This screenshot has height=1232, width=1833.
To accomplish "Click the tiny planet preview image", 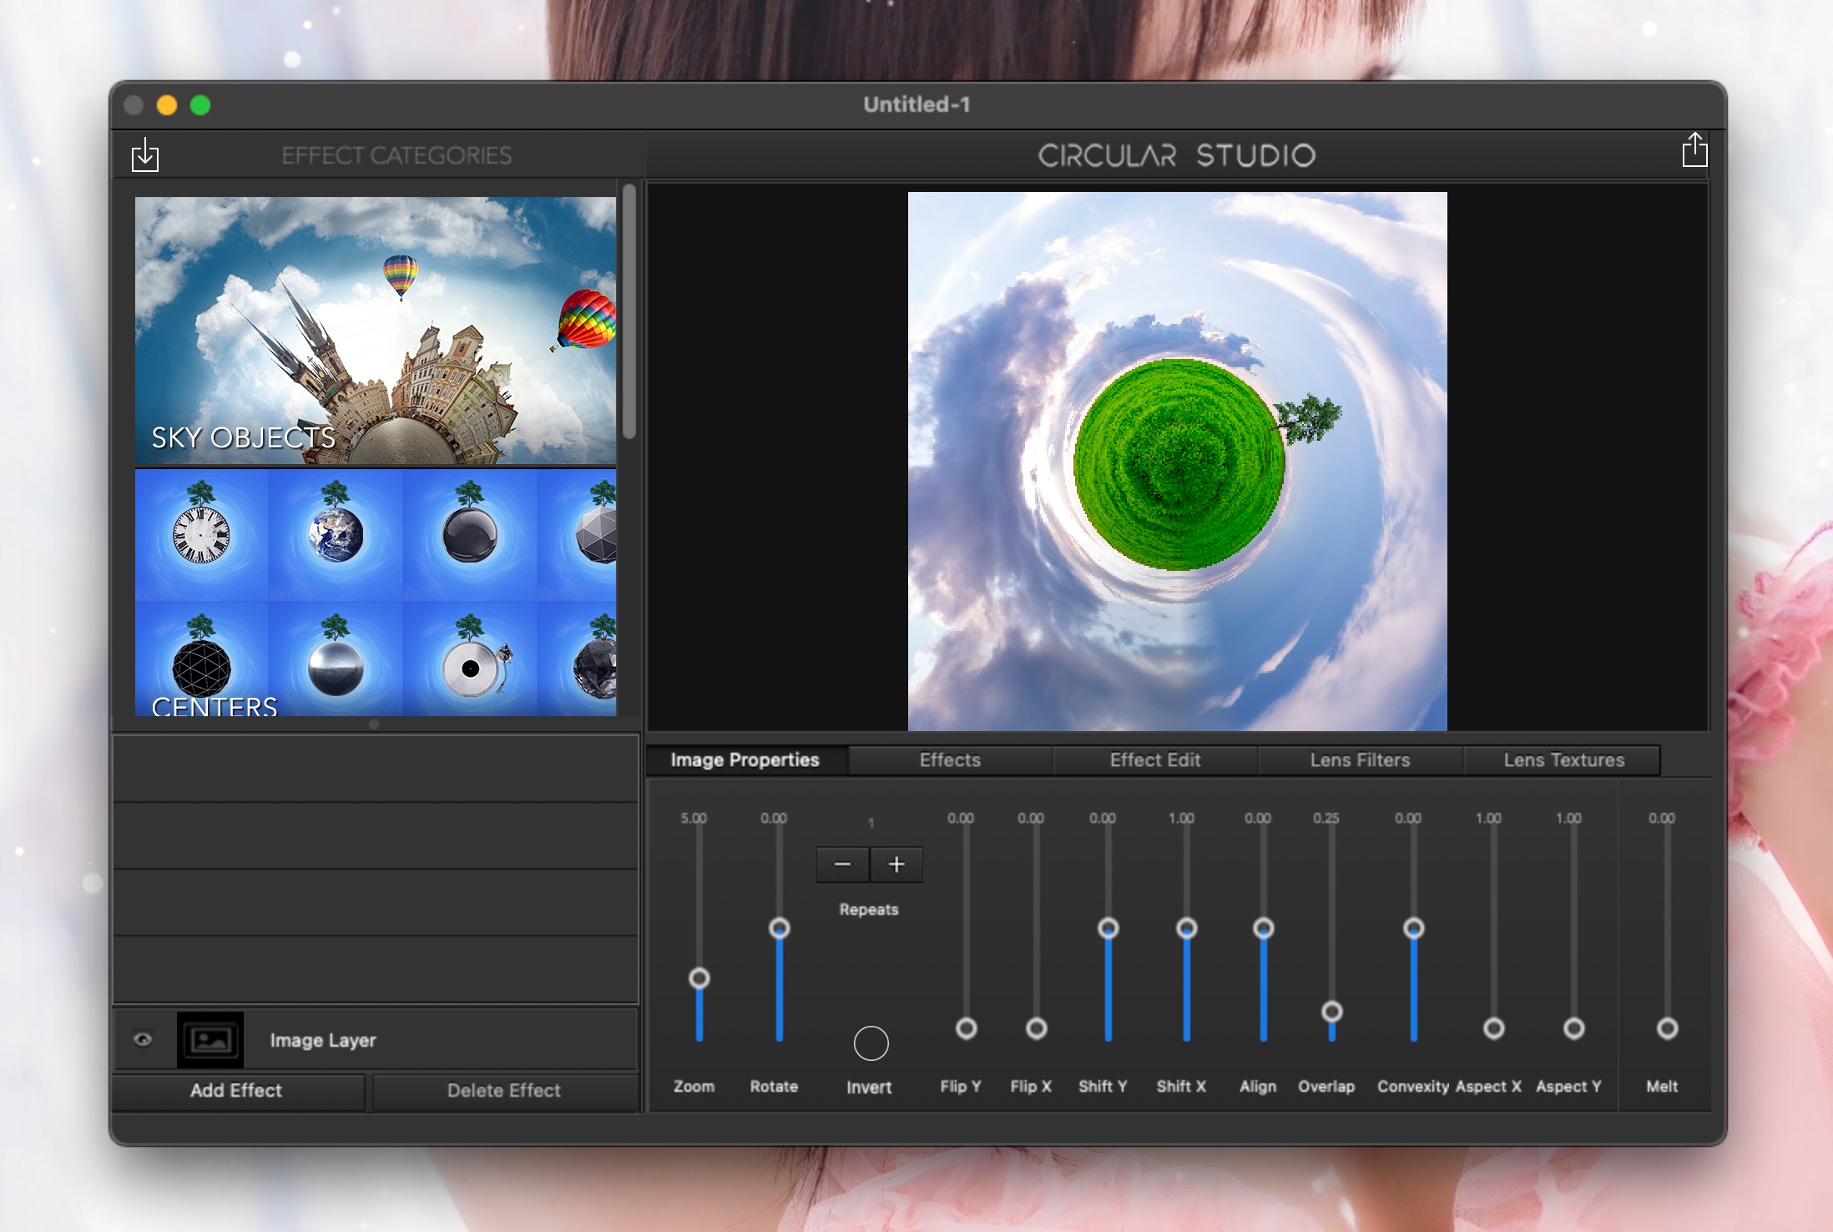I will [x=1177, y=461].
